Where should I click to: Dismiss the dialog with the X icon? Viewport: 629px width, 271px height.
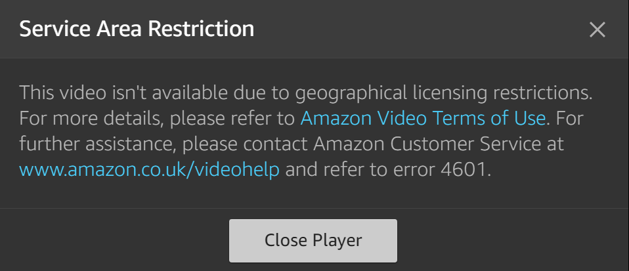[597, 30]
